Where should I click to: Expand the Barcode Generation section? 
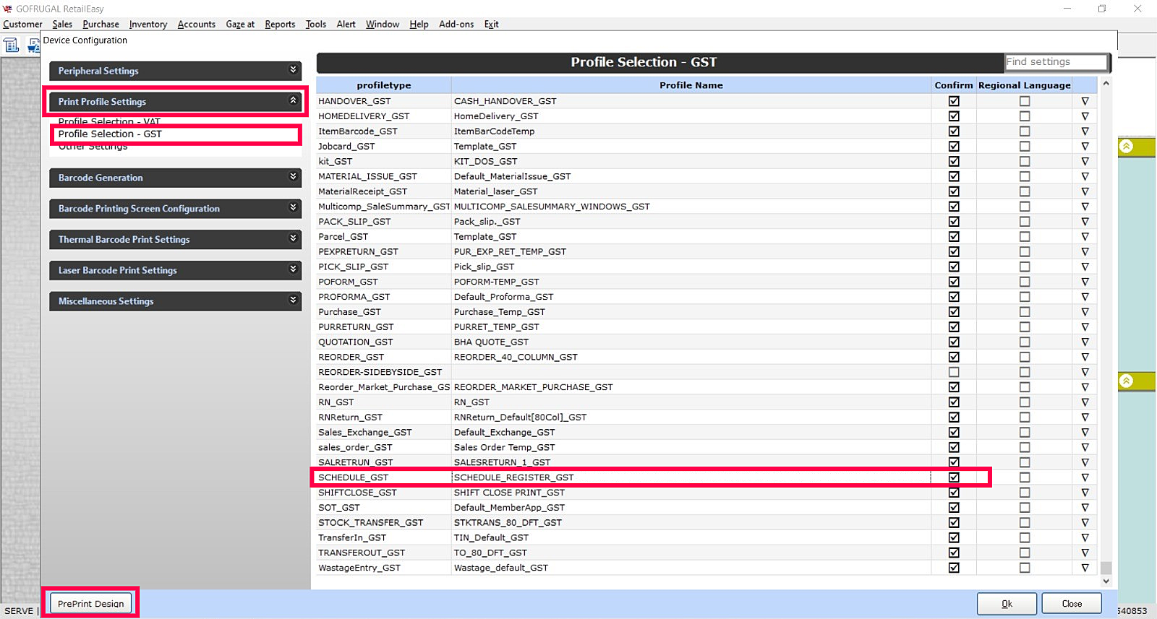176,178
